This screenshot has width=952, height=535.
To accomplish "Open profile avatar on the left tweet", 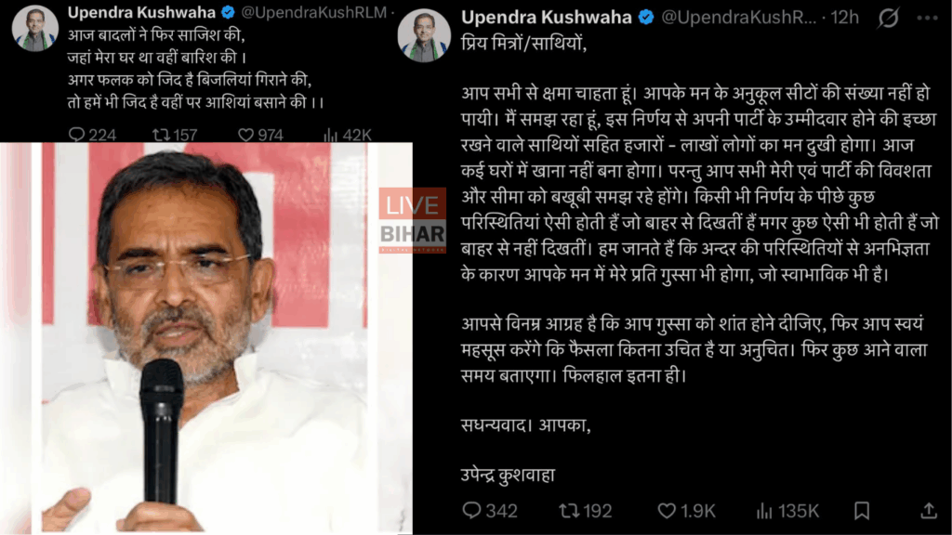I will 35,28.
